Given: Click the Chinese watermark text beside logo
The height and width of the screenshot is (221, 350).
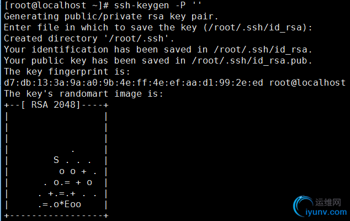Looking at the screenshot, I should (x=328, y=202).
